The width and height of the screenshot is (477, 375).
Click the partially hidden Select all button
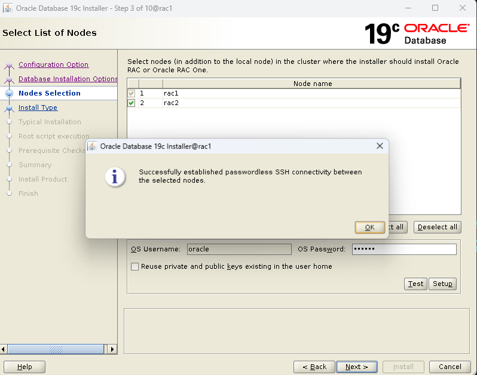pyautogui.click(x=398, y=227)
